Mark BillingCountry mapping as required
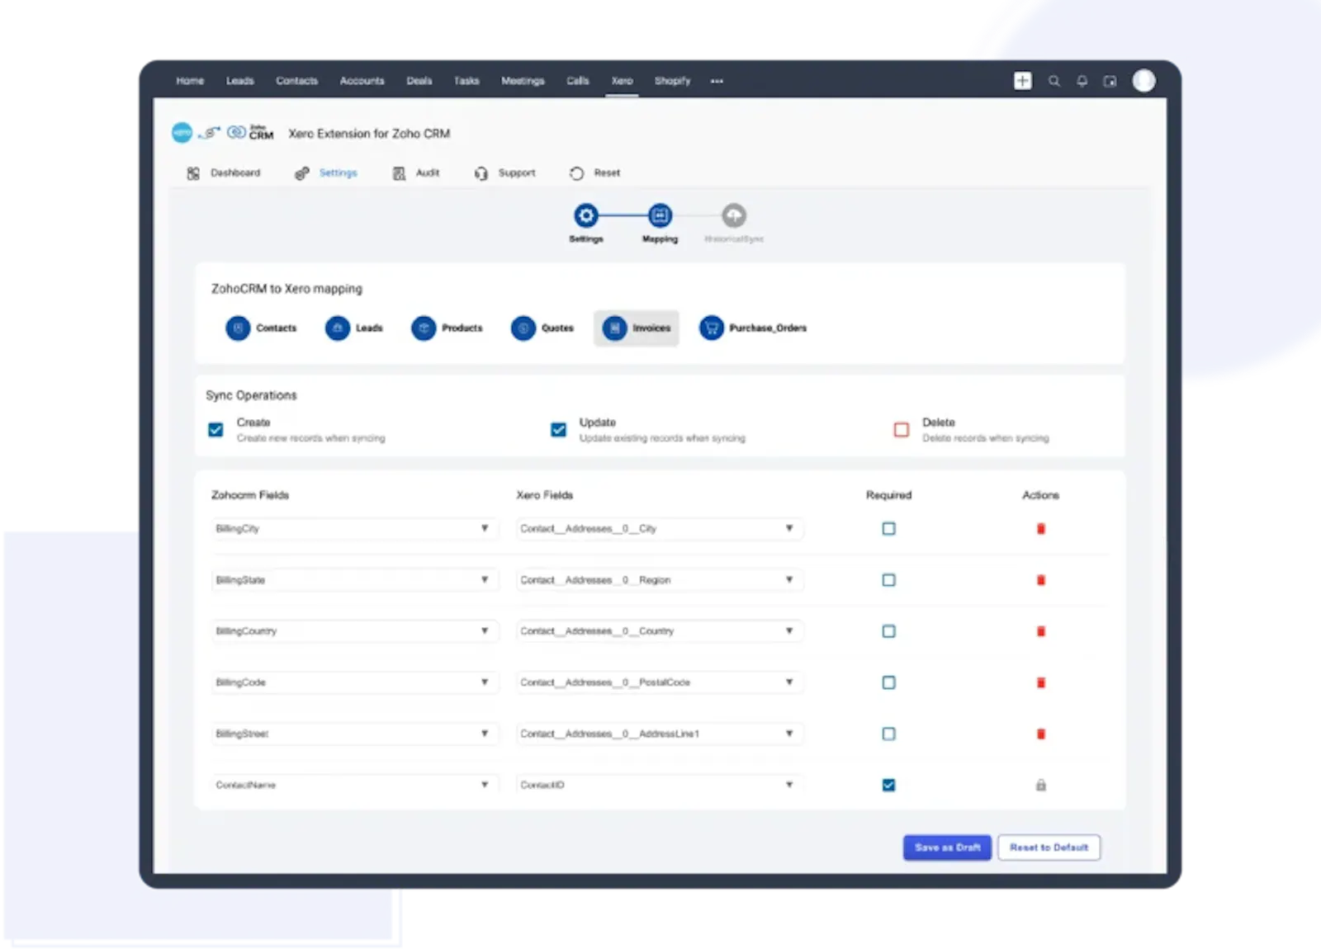The image size is (1321, 949). point(888,631)
